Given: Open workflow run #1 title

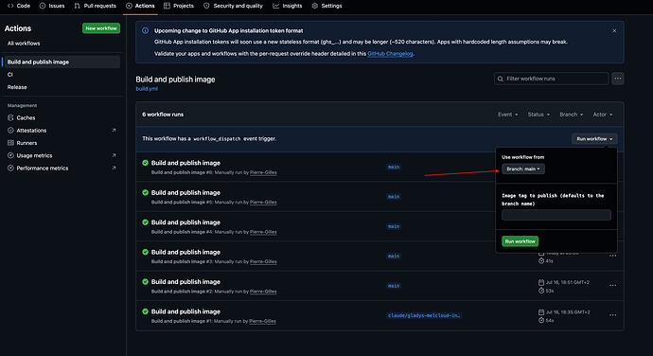Looking at the screenshot, I should coord(185,311).
